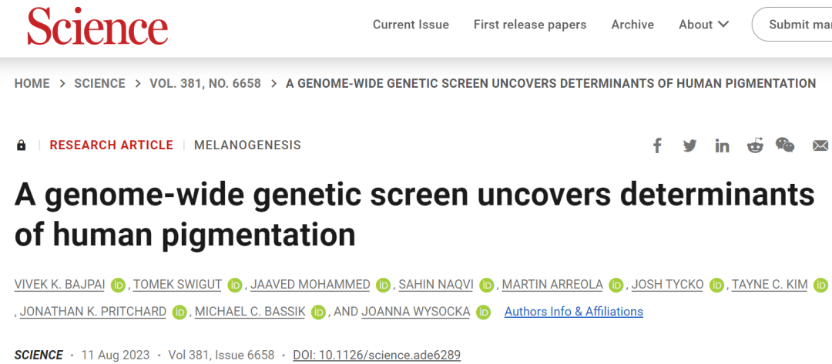Click author name Jonathan K. Pritchard

(92, 312)
